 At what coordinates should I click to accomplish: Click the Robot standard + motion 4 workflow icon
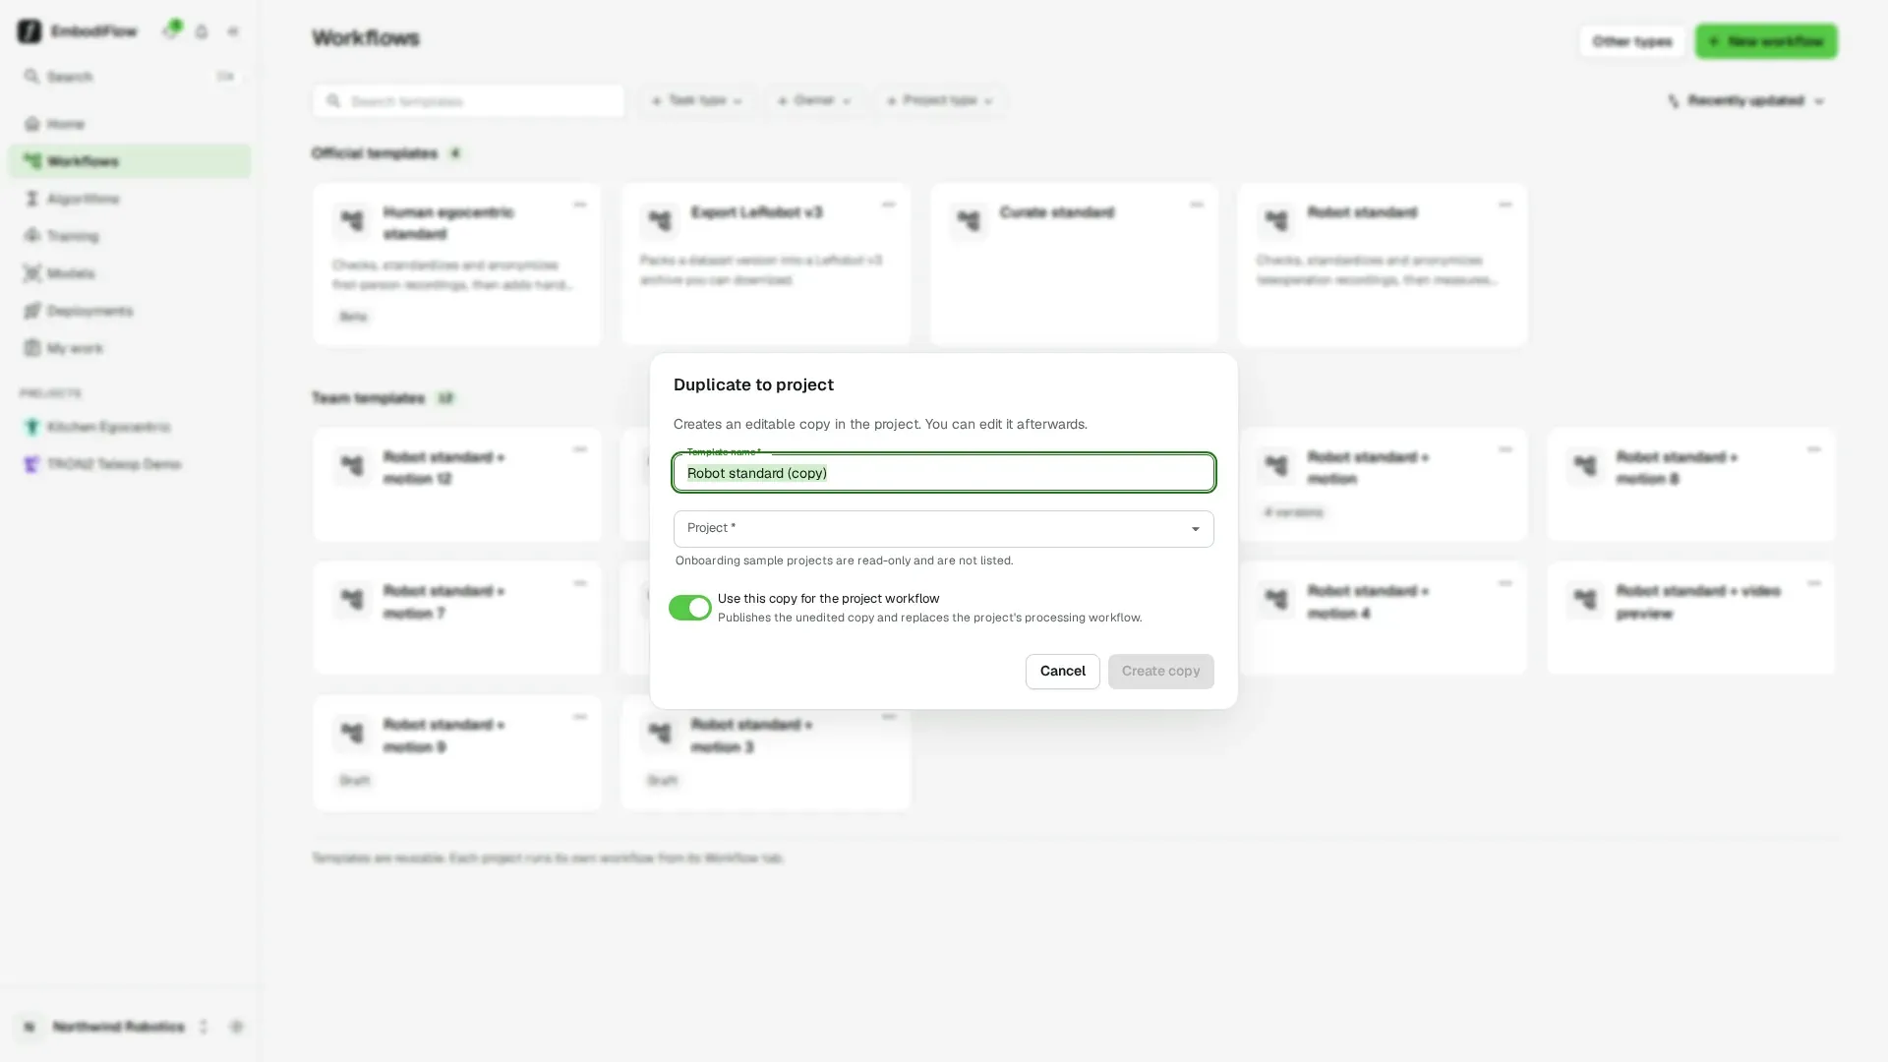point(1276,599)
